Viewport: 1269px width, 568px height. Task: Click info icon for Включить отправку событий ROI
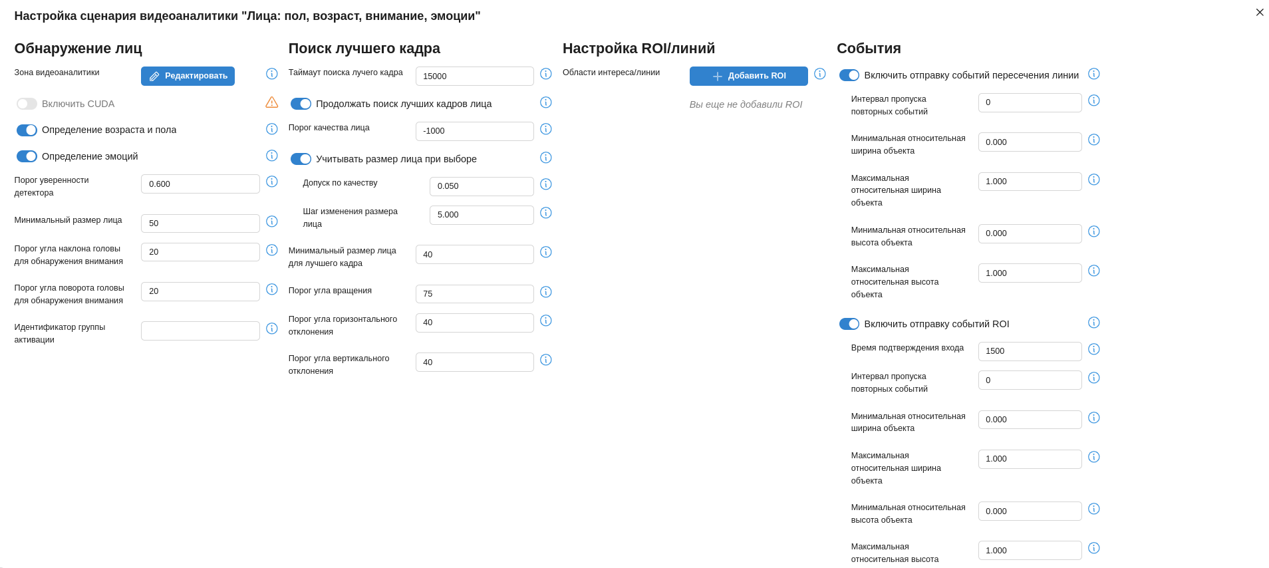(x=1093, y=323)
